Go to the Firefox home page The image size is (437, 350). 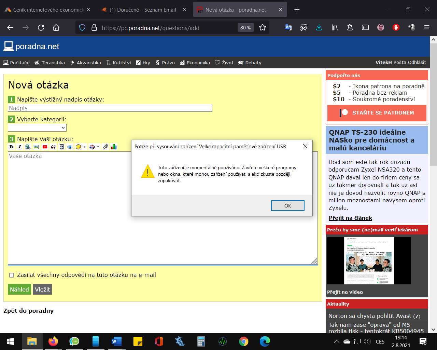[56, 28]
